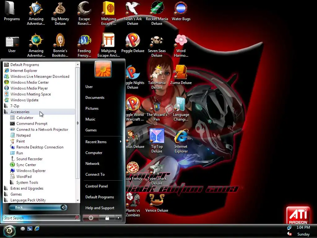Click the Start orb button
This screenshot has height=238, width=317.
click(9, 231)
